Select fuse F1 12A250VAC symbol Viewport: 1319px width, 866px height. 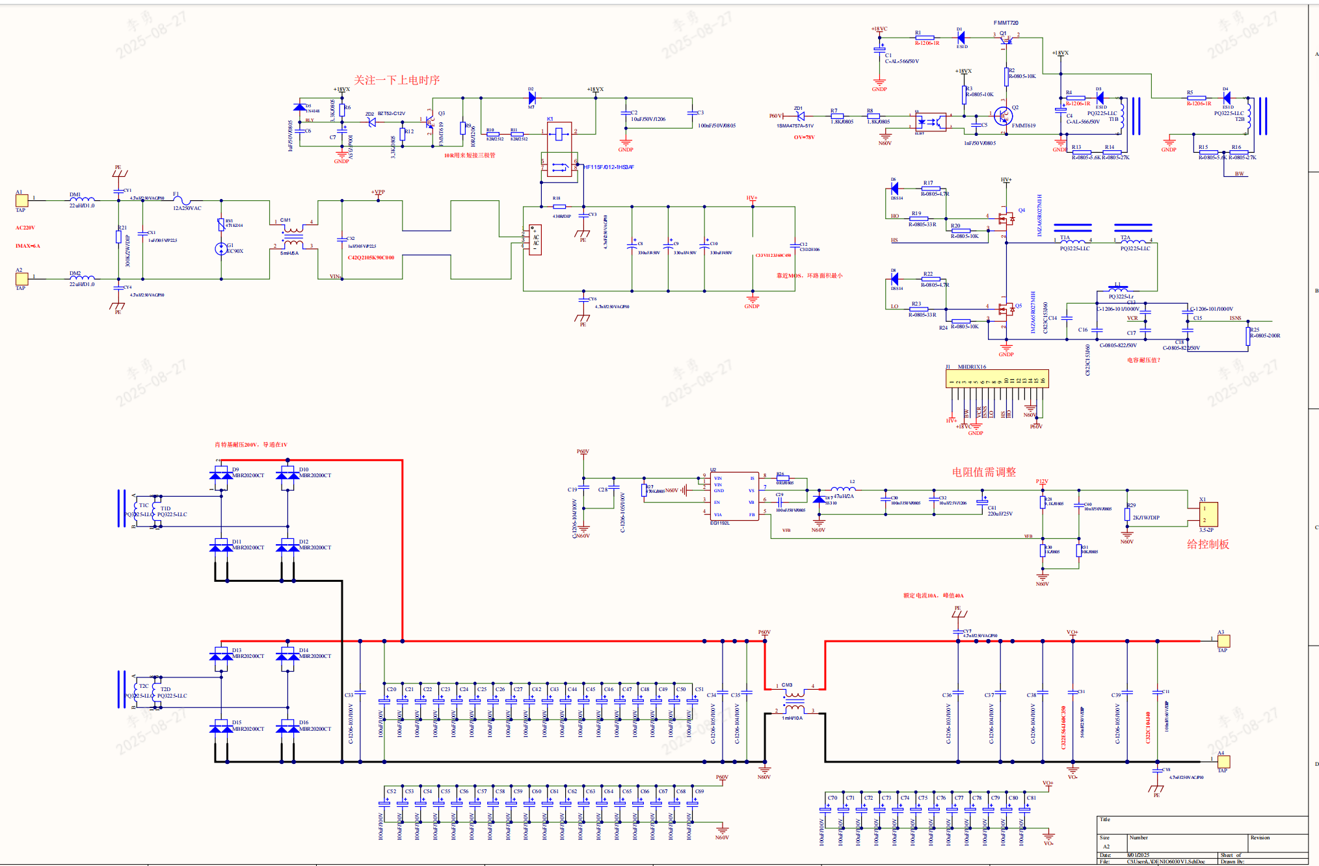183,200
